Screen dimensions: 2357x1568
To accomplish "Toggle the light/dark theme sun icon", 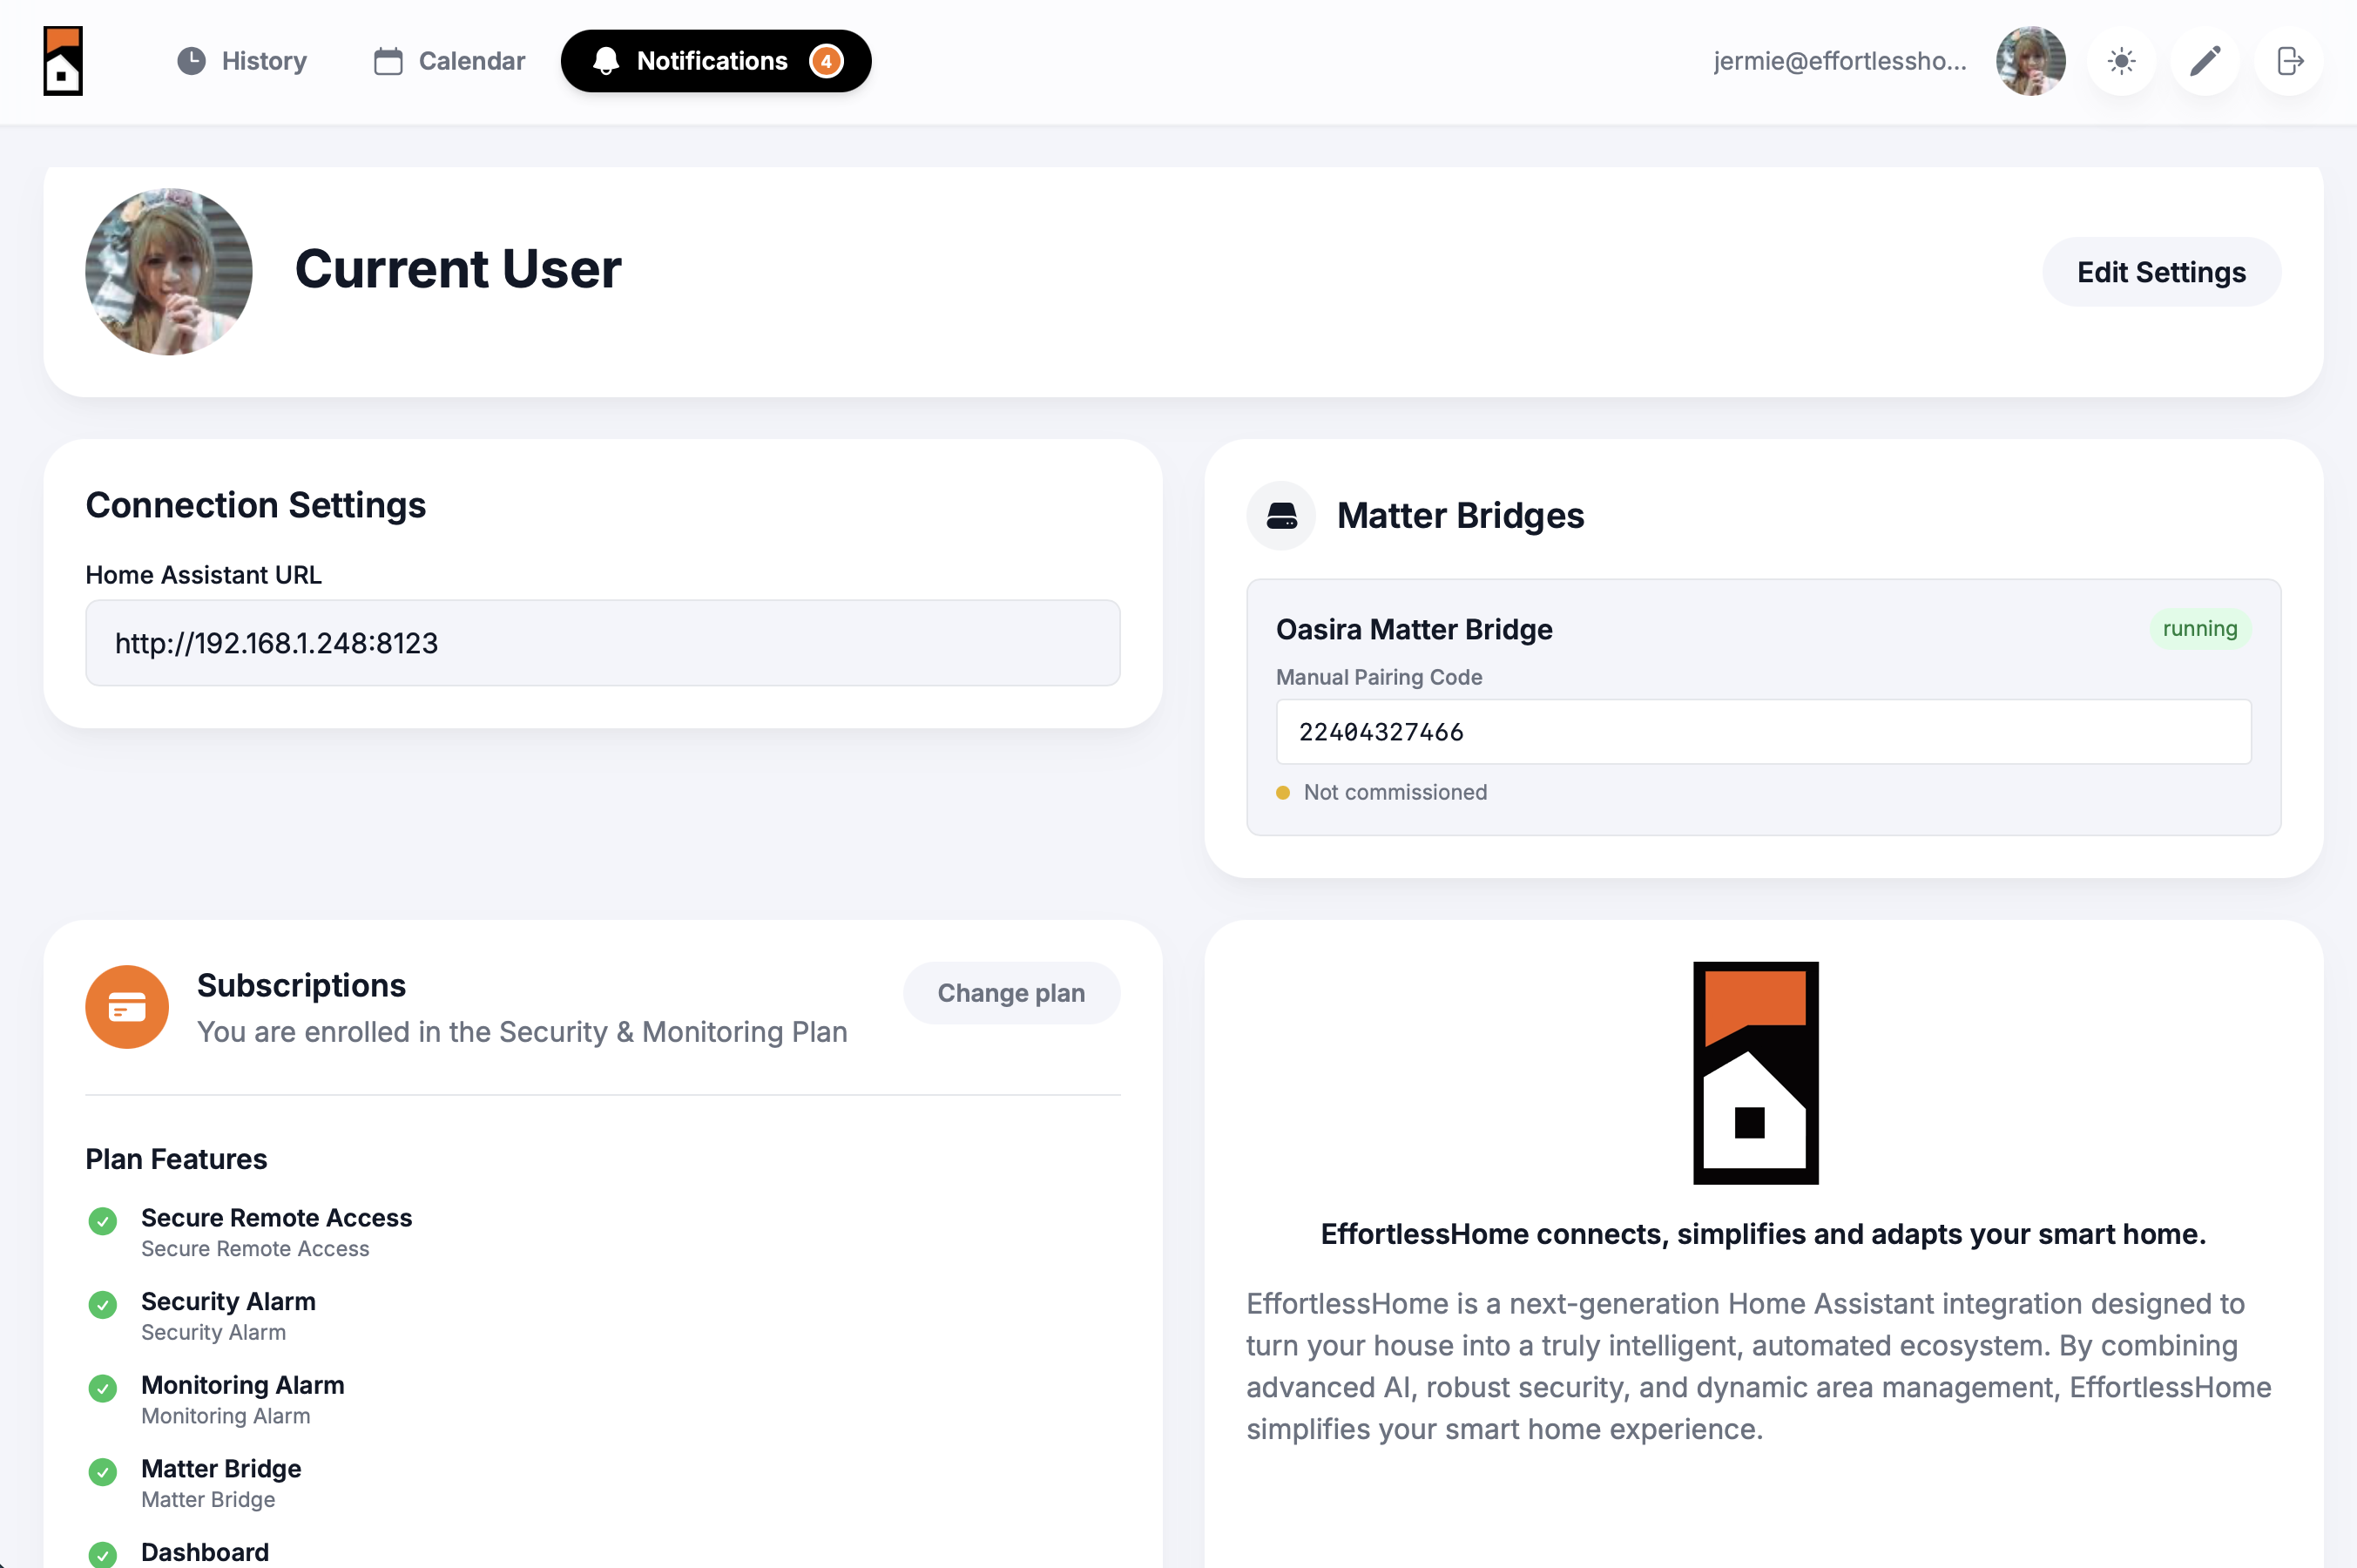I will point(2121,61).
